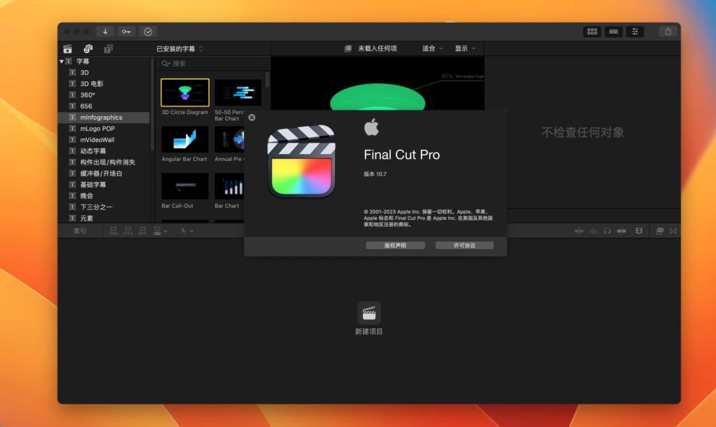Click the audio browser music-note icon
Viewport: 716px width, 427px height.
click(x=87, y=48)
